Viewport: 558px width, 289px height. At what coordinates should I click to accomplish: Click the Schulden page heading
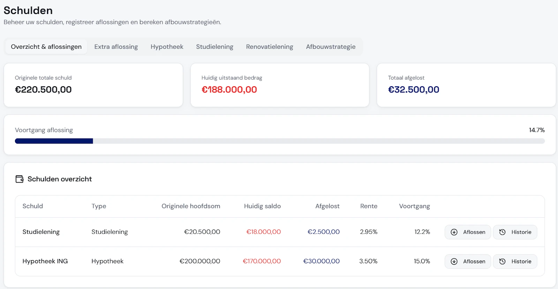pyautogui.click(x=28, y=10)
